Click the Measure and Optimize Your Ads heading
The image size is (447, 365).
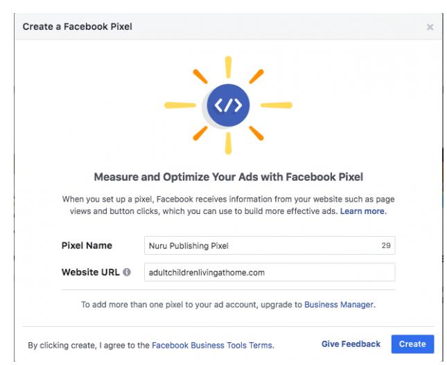tap(228, 177)
